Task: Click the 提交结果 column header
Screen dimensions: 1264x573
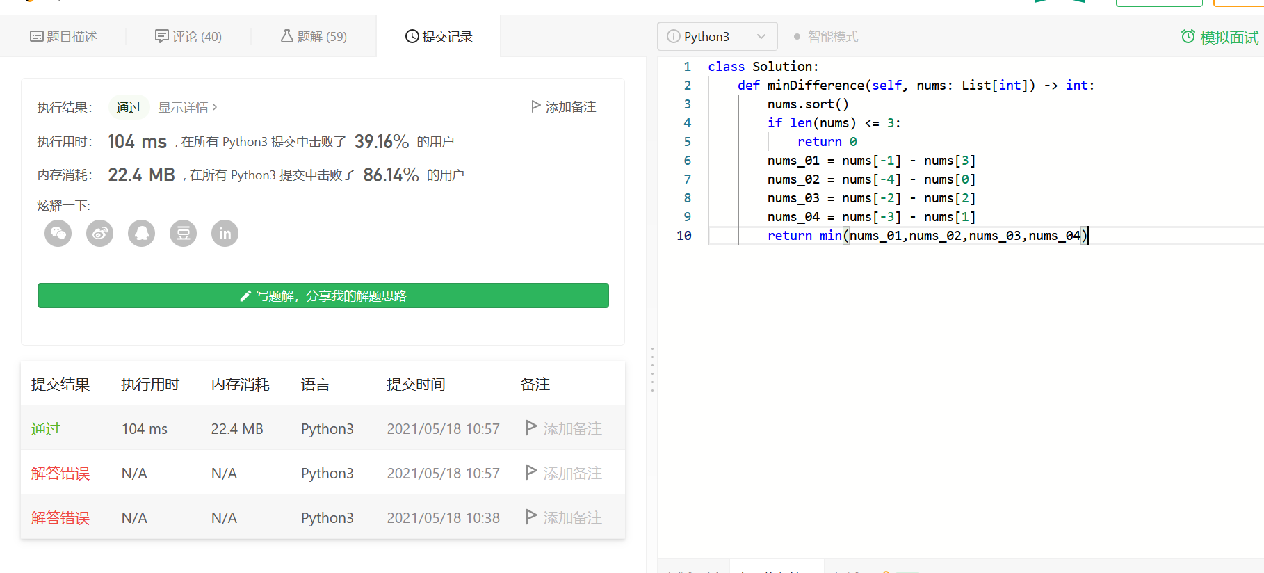Action: [x=60, y=384]
